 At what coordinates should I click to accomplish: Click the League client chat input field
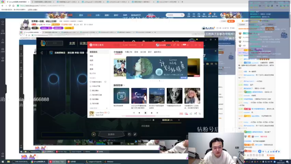(63, 134)
